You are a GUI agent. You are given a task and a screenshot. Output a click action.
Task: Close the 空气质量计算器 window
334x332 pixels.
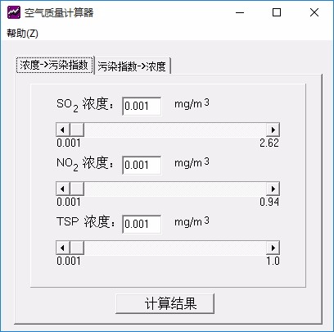(314, 12)
